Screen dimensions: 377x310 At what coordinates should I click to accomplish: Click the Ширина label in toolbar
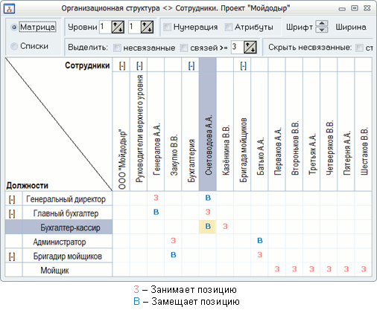(351, 27)
